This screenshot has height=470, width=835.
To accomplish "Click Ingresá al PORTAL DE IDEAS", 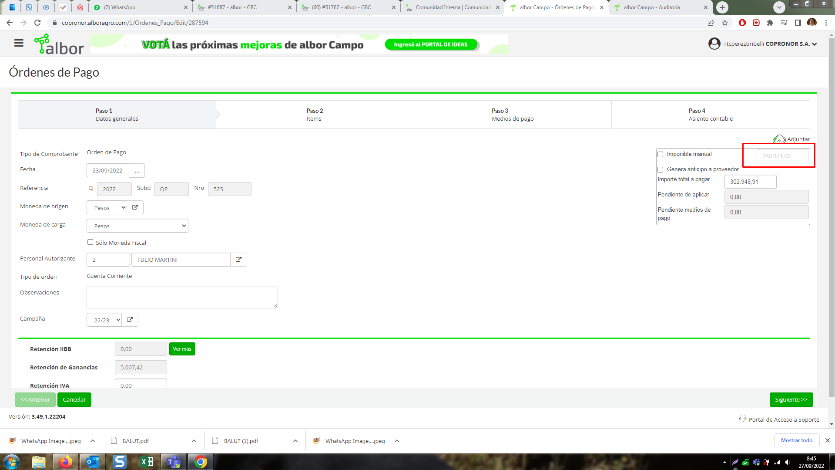I will point(431,44).
